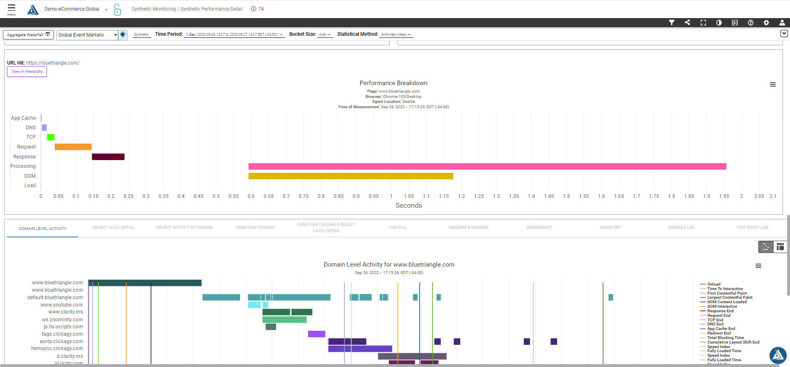Click the dark teal www.bluetriangle.com activity bar
This screenshot has width=790, height=367.
[145, 283]
